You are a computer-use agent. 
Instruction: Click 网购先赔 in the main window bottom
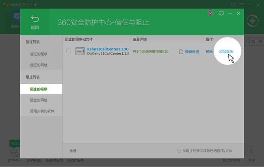click(34, 160)
